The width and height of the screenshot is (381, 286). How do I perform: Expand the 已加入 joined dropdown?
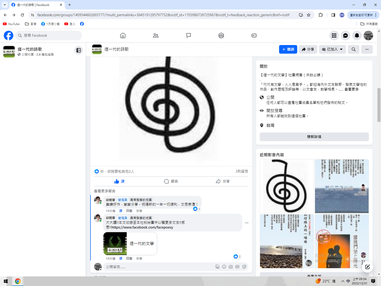coord(332,49)
